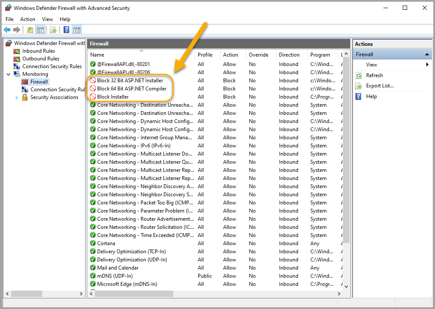Click the Export List toolbar icon
Image resolution: width=435 pixels, height=309 pixels.
point(53,30)
